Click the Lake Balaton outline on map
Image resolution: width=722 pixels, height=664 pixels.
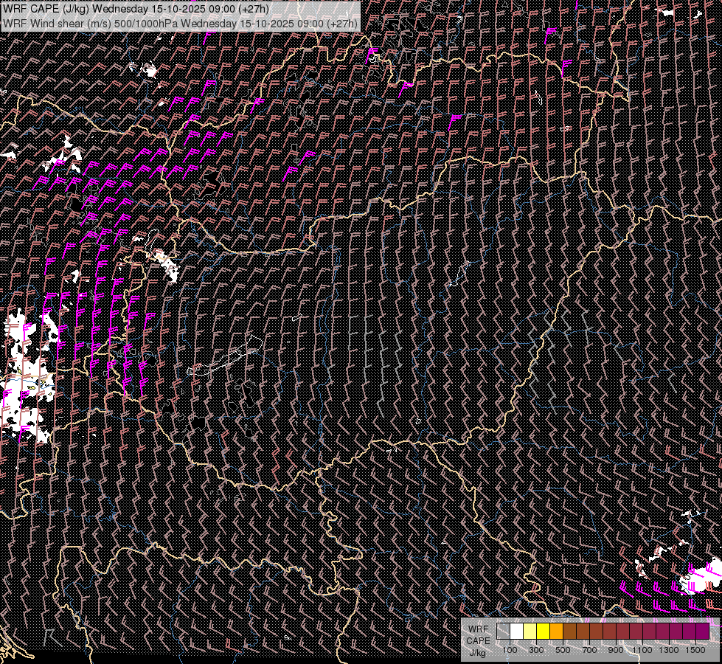point(225,362)
